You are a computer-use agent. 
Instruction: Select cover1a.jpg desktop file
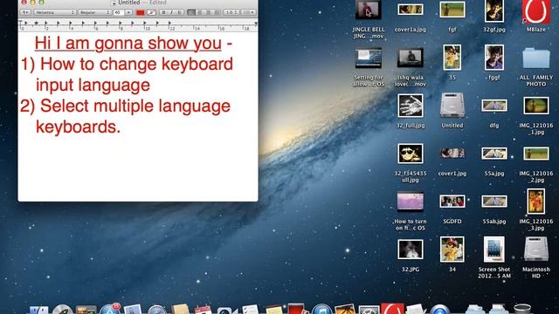click(x=410, y=17)
